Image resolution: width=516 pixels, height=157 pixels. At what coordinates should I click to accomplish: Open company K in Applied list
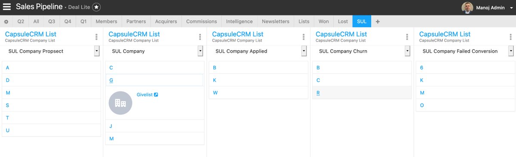(x=258, y=80)
